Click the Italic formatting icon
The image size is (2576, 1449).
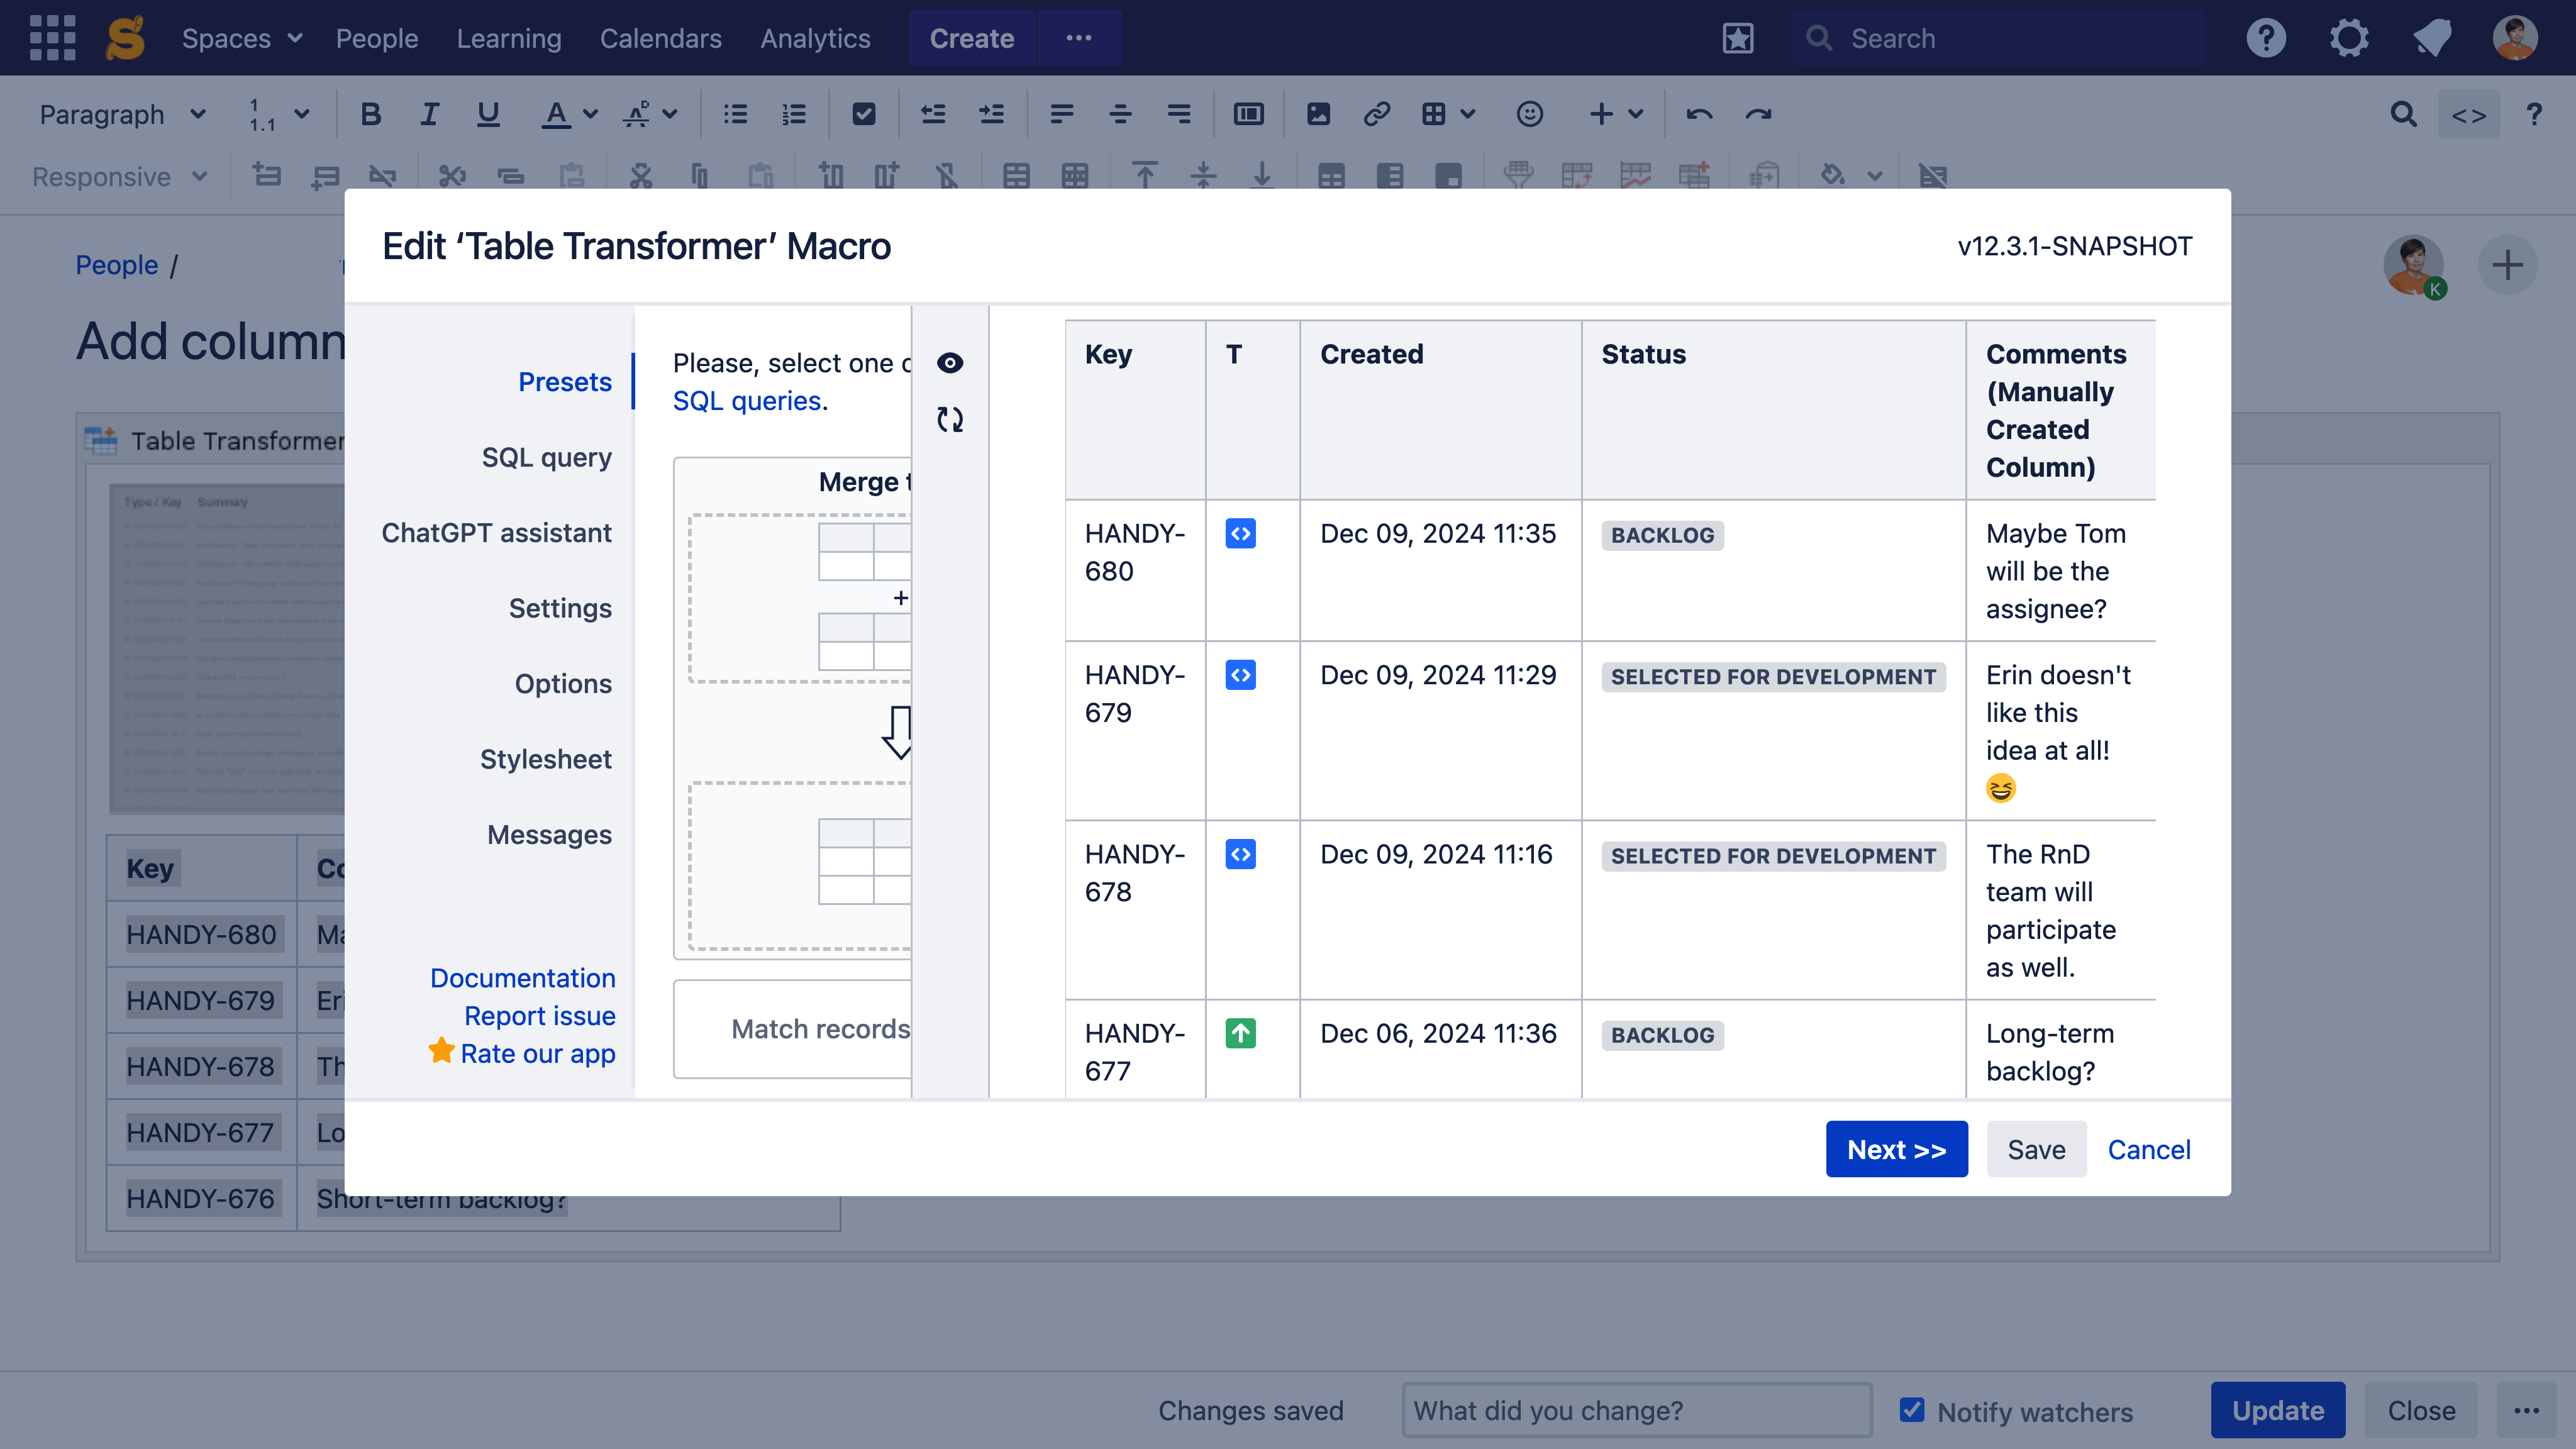click(429, 114)
